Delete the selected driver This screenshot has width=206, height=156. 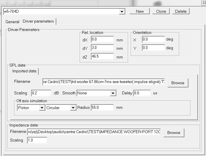click(181, 11)
